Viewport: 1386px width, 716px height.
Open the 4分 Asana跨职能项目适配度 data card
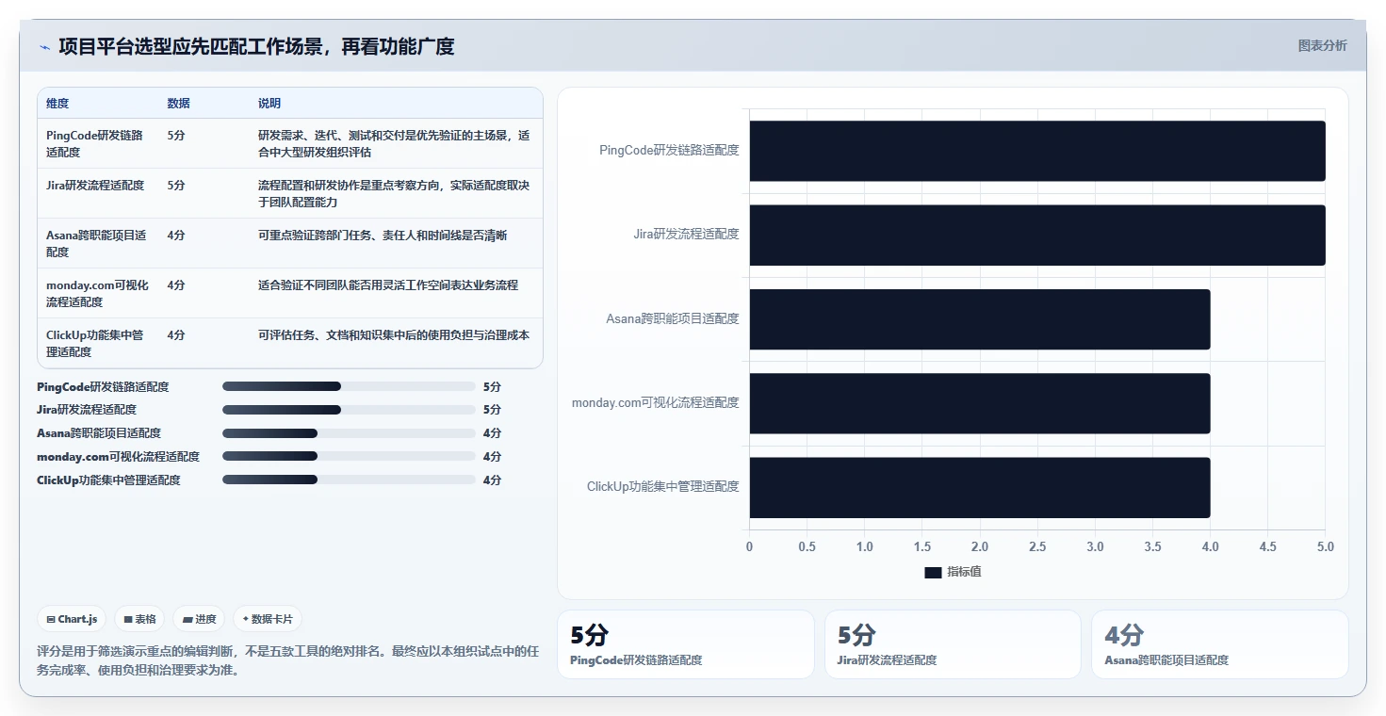pos(1220,644)
